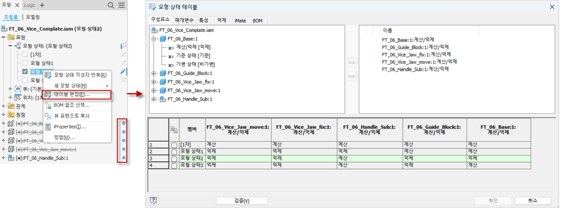This screenshot has width=562, height=211.
Task: Click the >> add button
Action: coord(352,63)
